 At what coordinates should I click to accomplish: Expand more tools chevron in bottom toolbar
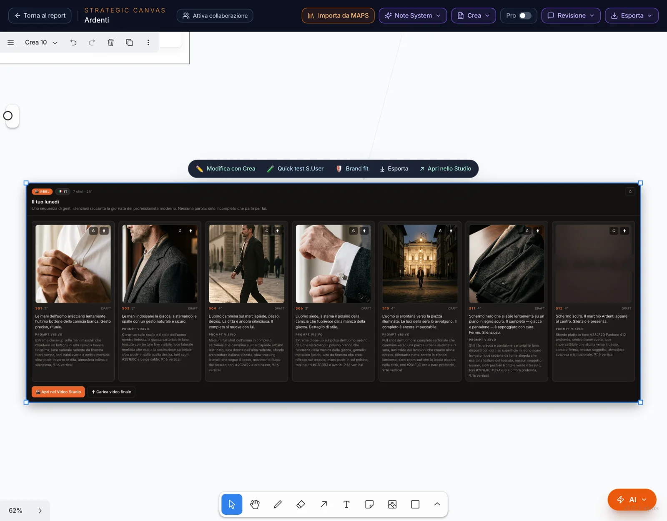click(437, 504)
